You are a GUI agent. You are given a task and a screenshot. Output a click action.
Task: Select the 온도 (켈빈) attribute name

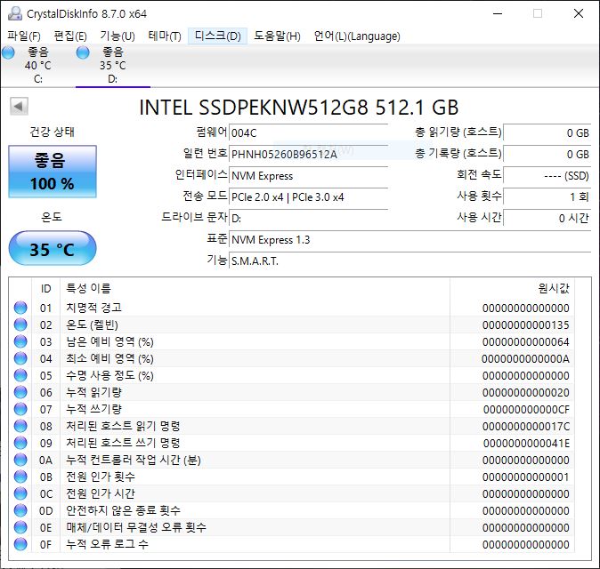[x=92, y=325]
